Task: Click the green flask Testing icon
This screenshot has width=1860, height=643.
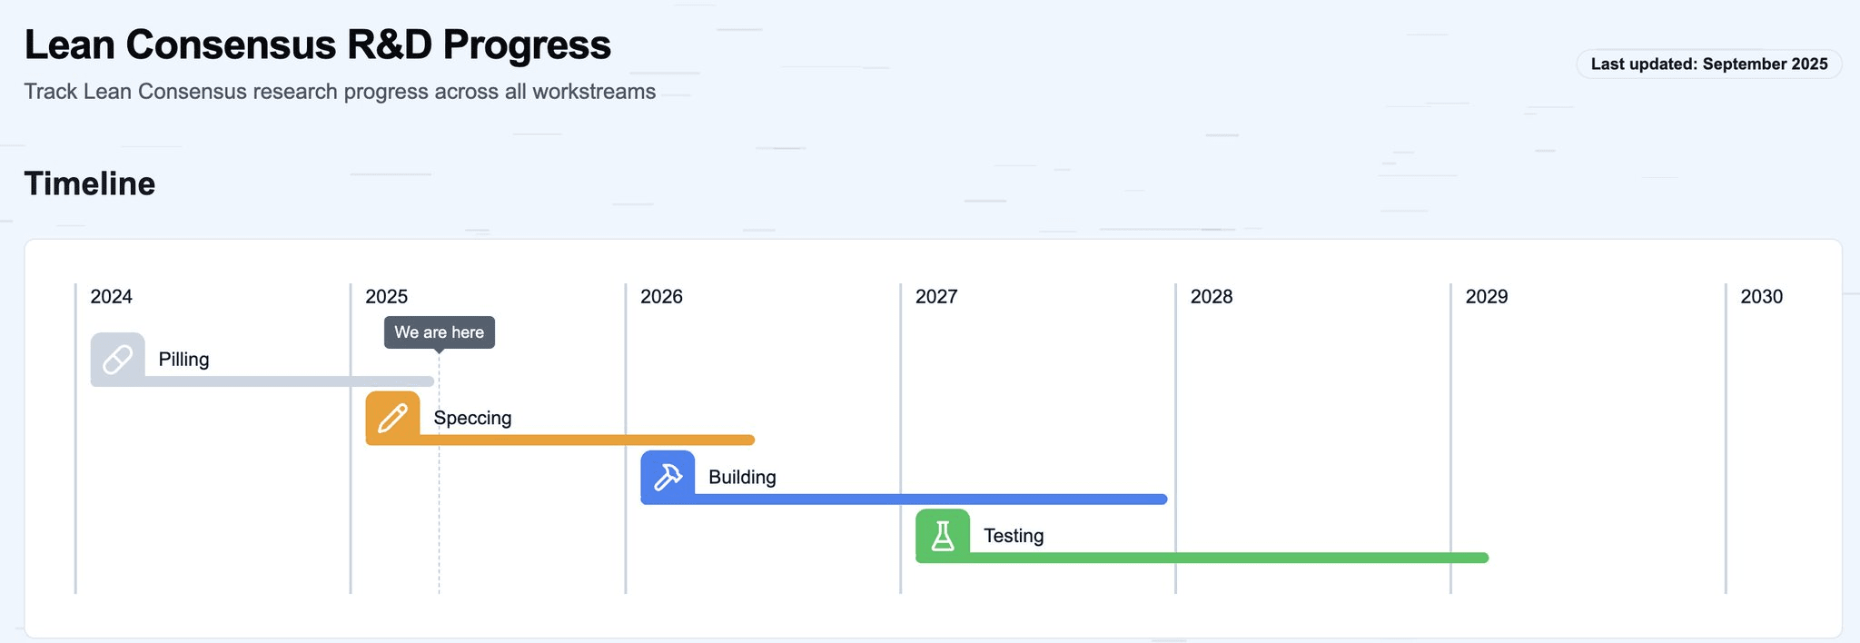Action: click(x=943, y=536)
